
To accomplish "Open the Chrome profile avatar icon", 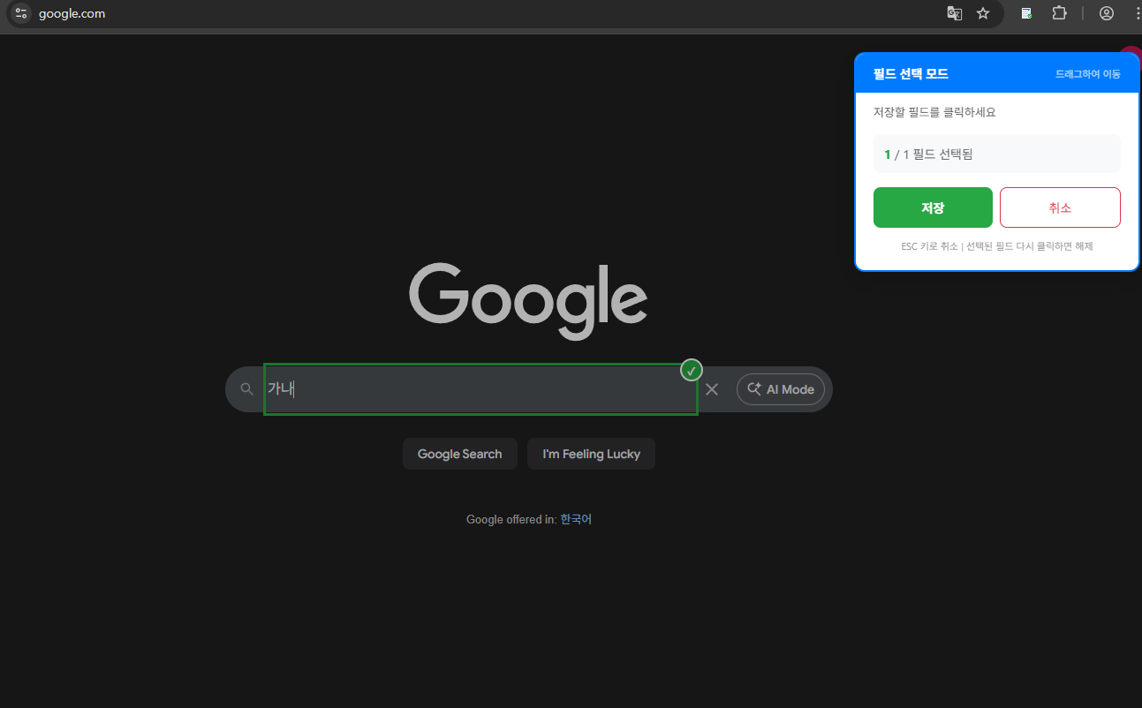I will coord(1107,13).
